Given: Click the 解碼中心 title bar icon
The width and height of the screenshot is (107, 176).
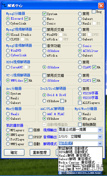Looking at the screenshot, I should tap(4, 5).
